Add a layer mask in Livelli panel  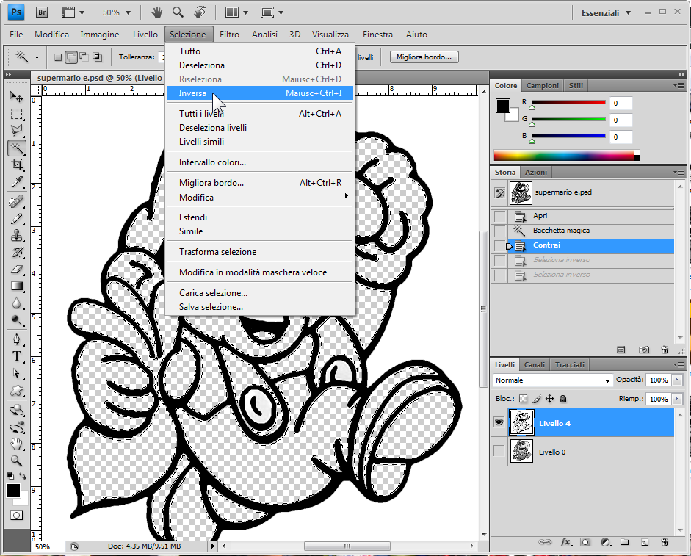tap(585, 542)
